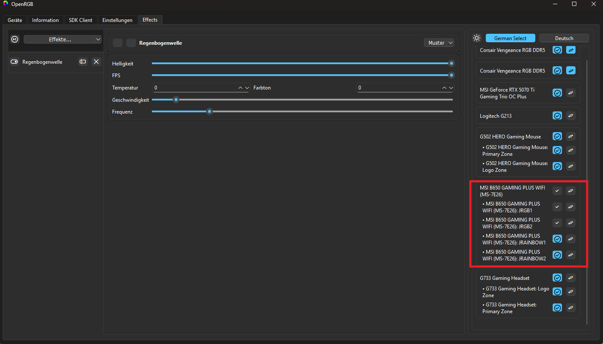
Task: Click reverse icon for G502 Primary Zone
Action: (x=571, y=150)
